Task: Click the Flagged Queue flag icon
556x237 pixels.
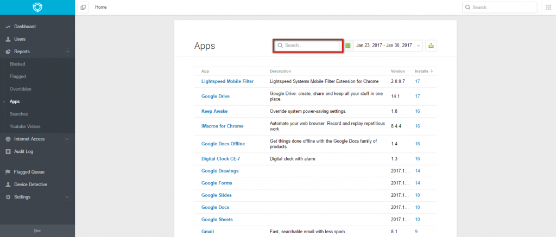Action: point(8,172)
